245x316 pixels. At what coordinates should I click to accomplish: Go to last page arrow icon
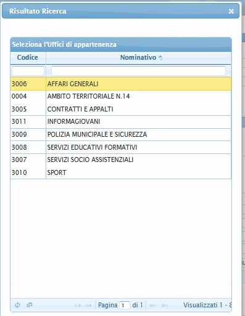coord(165,306)
